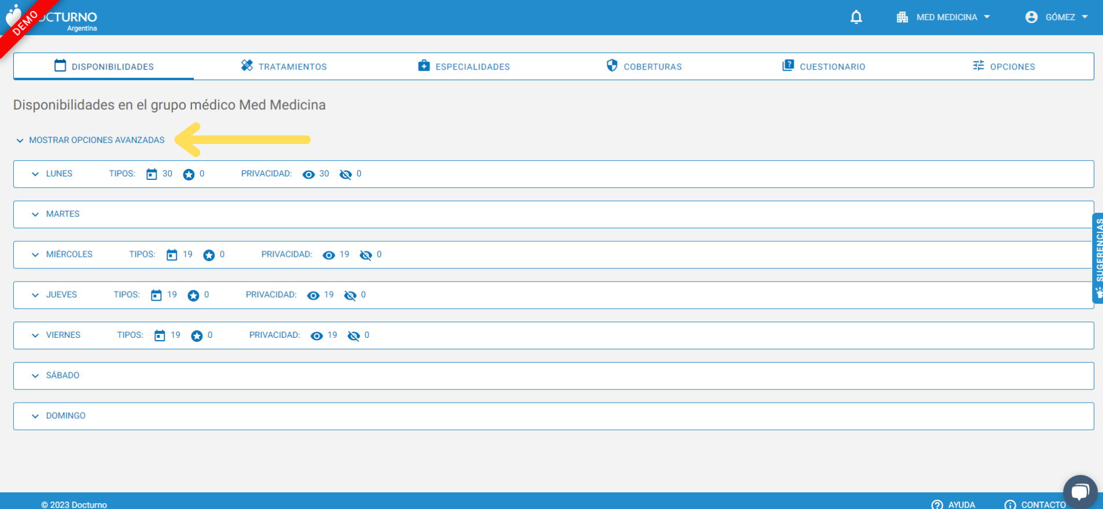Image resolution: width=1103 pixels, height=509 pixels.
Task: Expand the Domingo row chevron
Action: tap(35, 416)
